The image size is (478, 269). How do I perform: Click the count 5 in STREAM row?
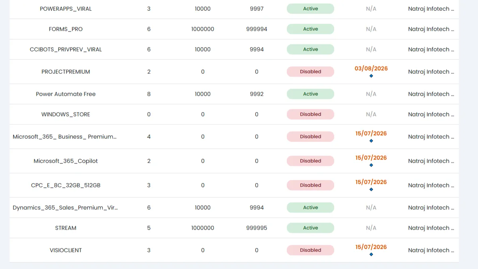coord(149,228)
